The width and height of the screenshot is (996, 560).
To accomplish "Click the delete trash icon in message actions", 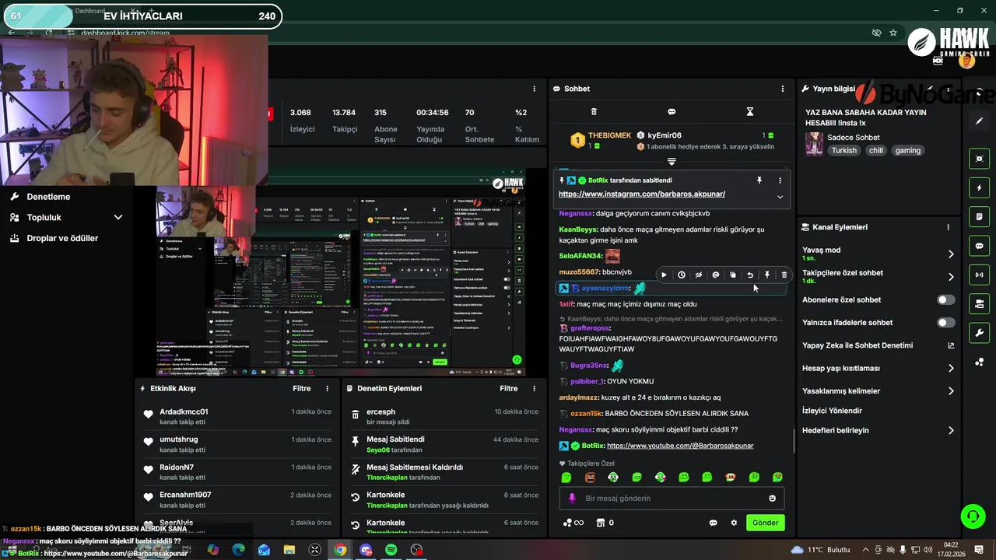I will coord(784,275).
